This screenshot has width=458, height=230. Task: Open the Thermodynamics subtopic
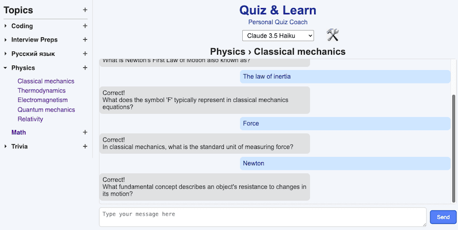click(x=41, y=91)
